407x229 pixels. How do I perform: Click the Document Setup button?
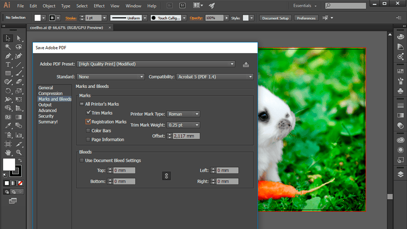[276, 18]
